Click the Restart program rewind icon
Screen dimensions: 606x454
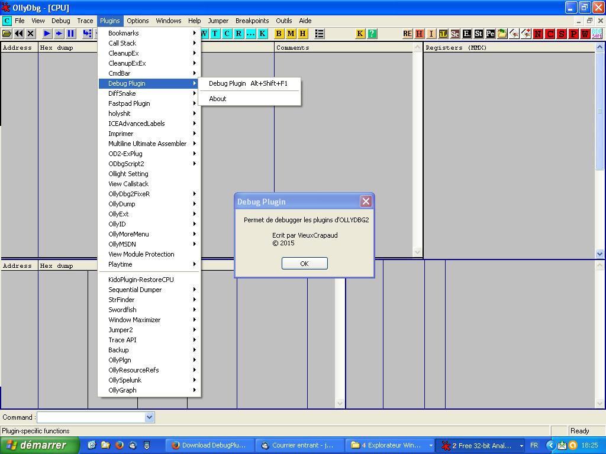pos(18,34)
